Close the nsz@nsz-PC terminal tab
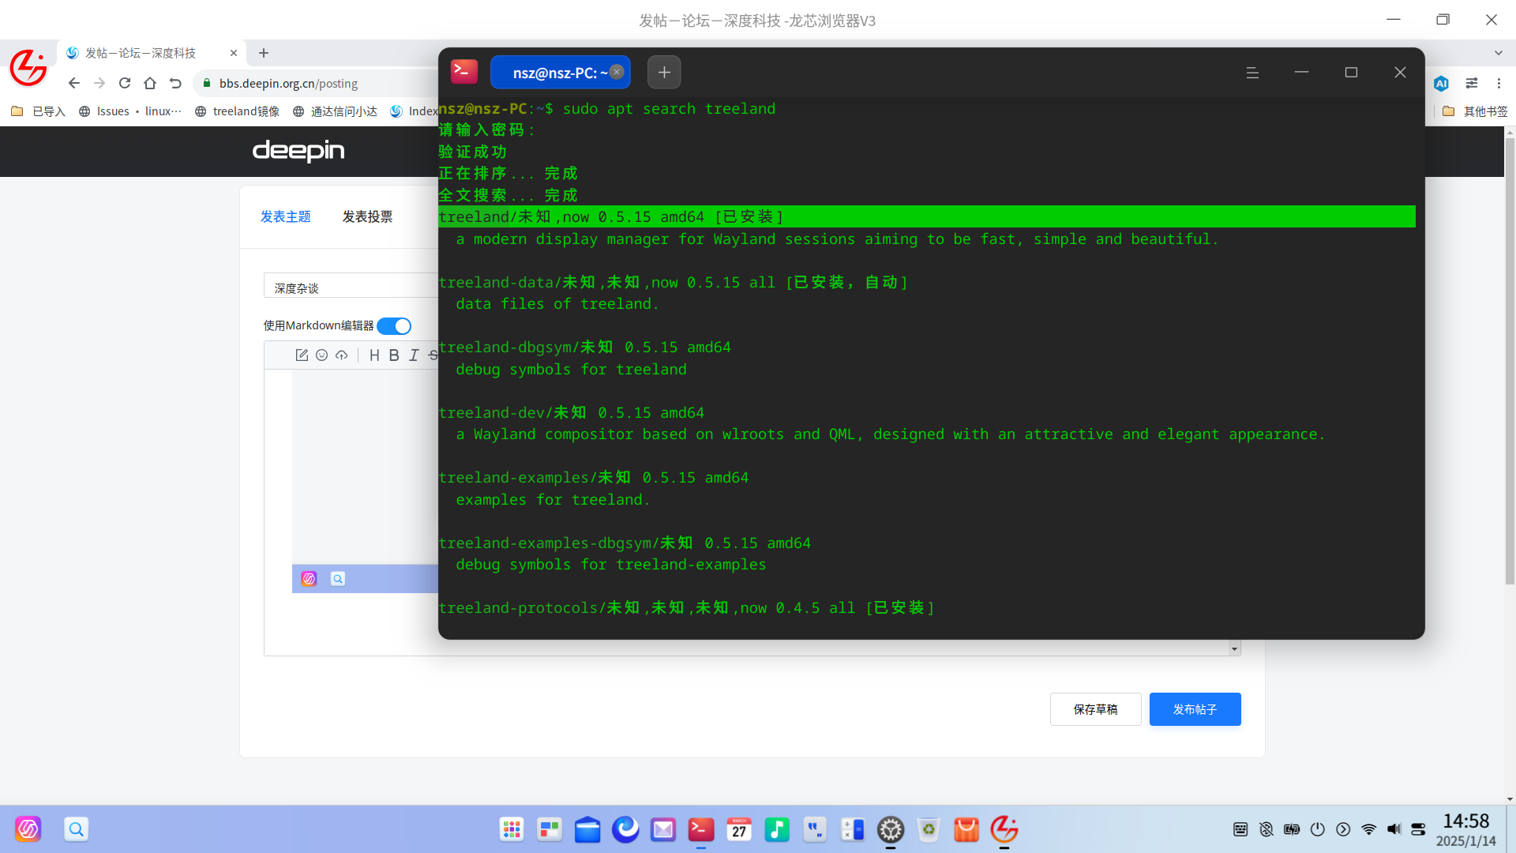This screenshot has height=853, width=1516. coord(617,72)
